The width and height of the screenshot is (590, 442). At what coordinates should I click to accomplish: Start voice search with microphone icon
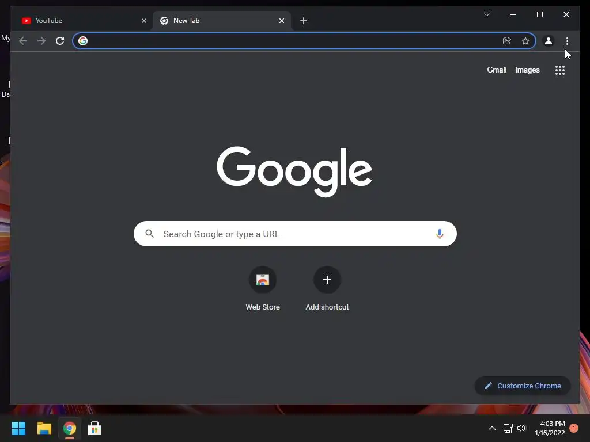(440, 234)
